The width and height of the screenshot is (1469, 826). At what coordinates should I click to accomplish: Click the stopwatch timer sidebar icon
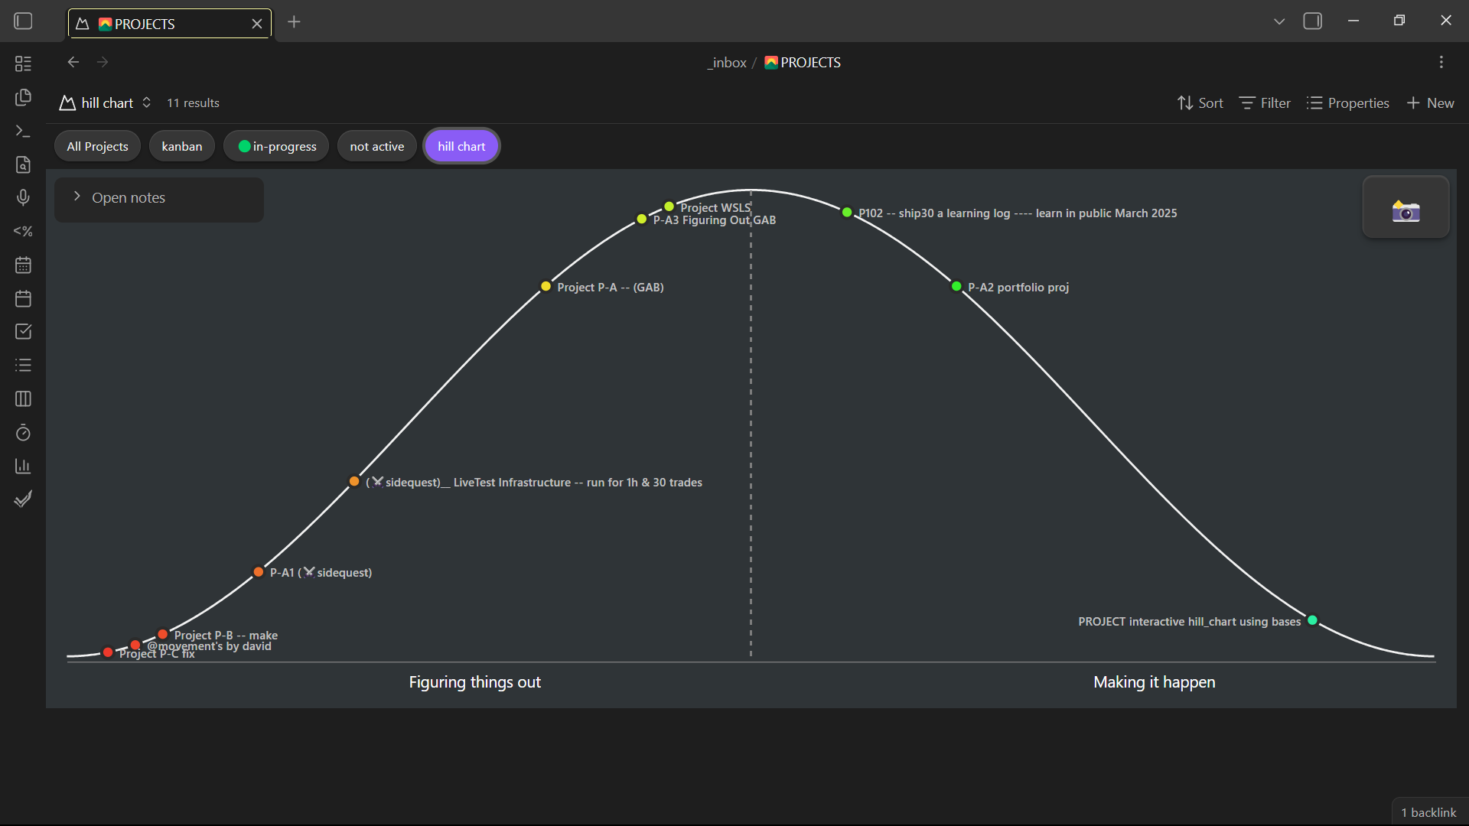[x=23, y=433]
